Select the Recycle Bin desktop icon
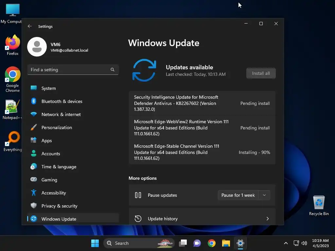Image resolution: width=335 pixels, height=251 pixels. tap(319, 206)
